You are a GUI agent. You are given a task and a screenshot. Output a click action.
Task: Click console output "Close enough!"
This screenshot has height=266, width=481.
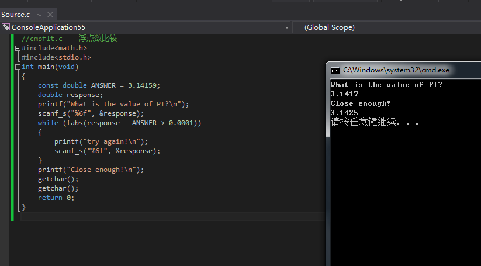pyautogui.click(x=361, y=103)
